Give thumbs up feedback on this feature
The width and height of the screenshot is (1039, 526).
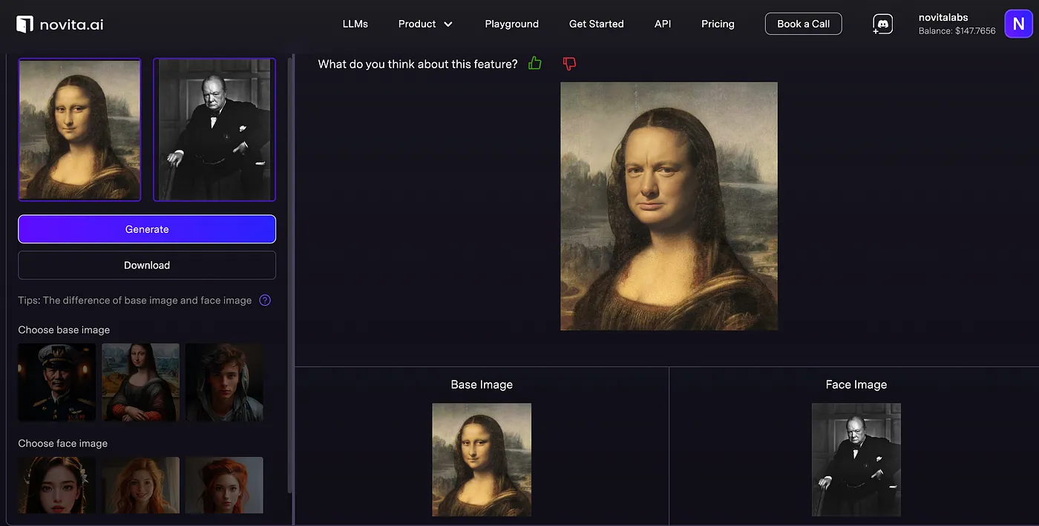534,64
